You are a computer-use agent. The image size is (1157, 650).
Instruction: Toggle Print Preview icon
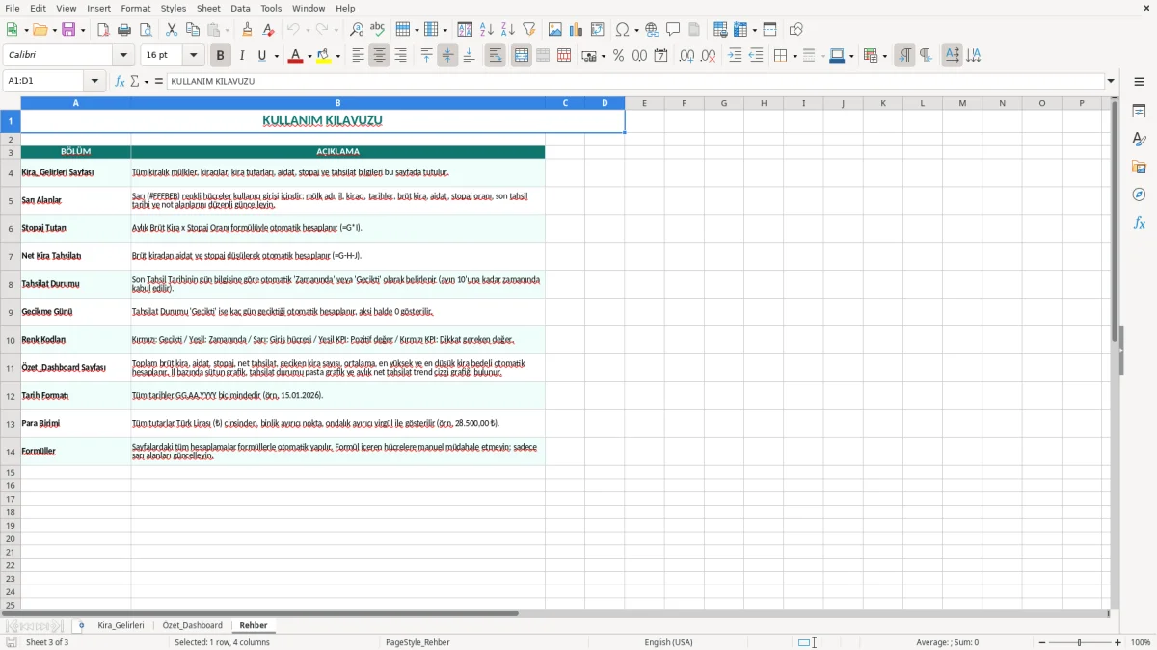(x=146, y=30)
